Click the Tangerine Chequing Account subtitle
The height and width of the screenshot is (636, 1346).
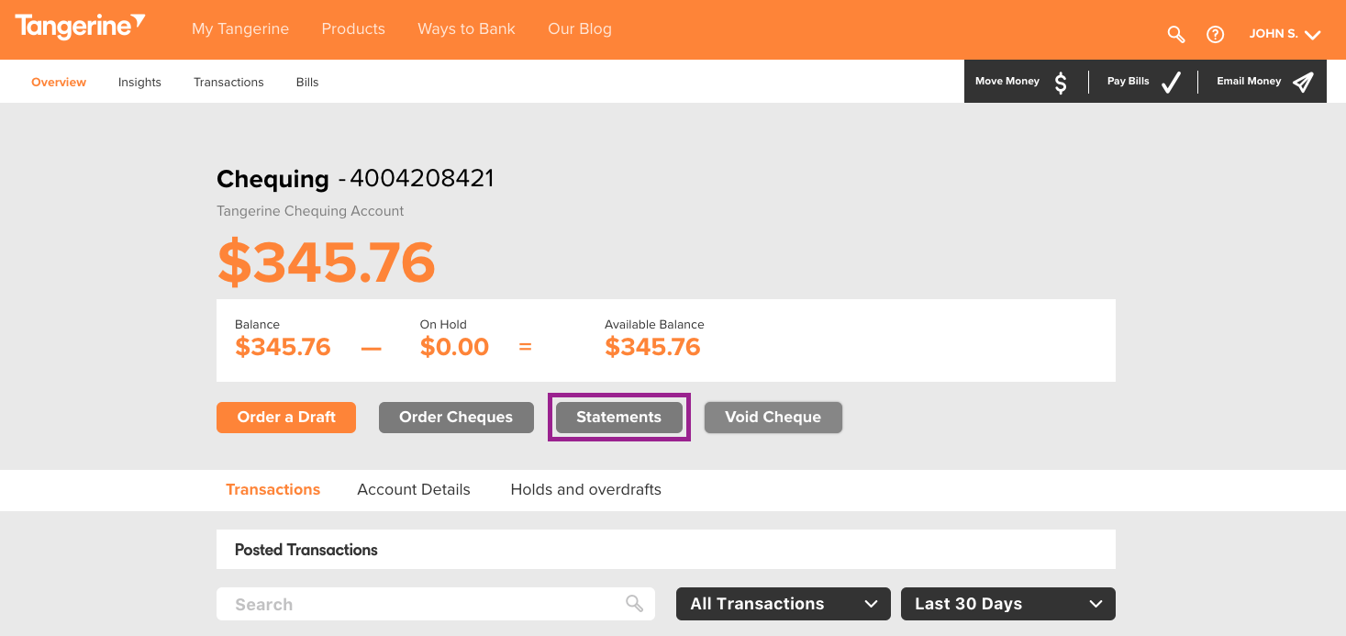point(310,211)
